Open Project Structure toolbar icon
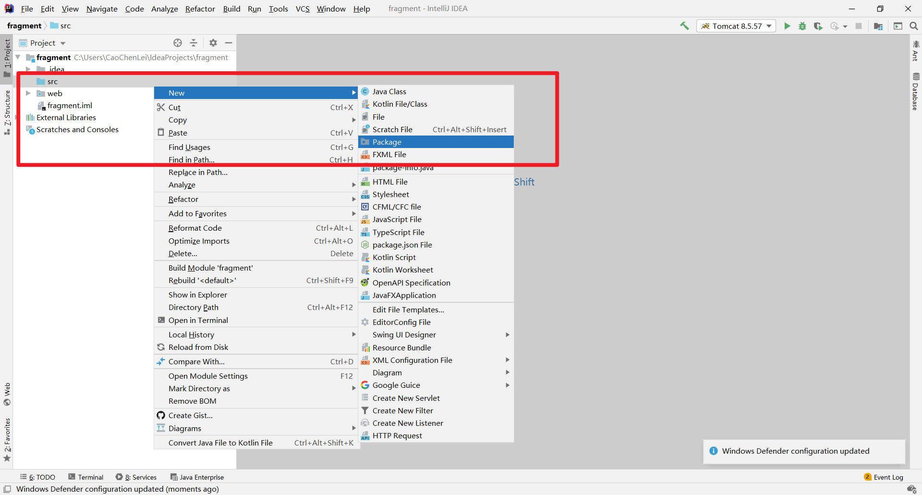Screen dimensions: 922x495 (x=878, y=26)
